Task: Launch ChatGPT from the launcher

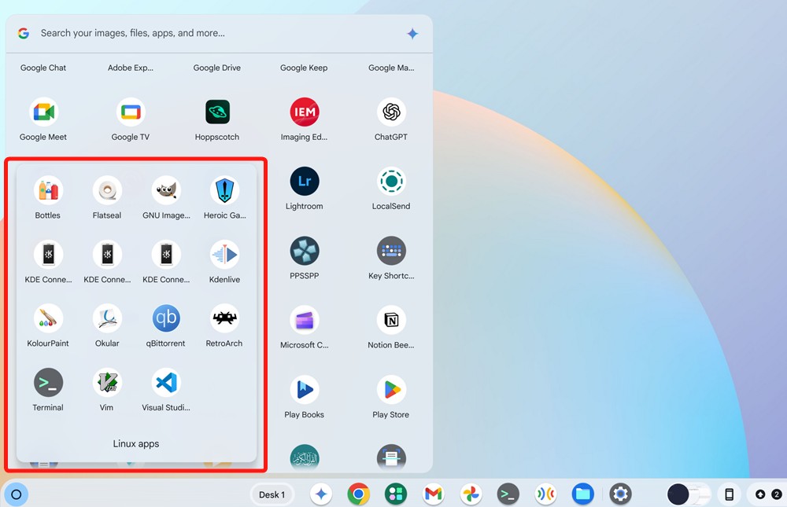Action: click(391, 112)
